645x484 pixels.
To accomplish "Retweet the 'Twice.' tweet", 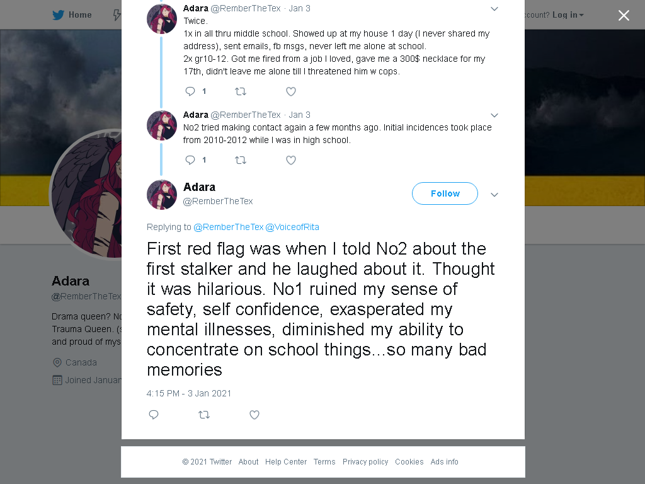I will point(241,91).
